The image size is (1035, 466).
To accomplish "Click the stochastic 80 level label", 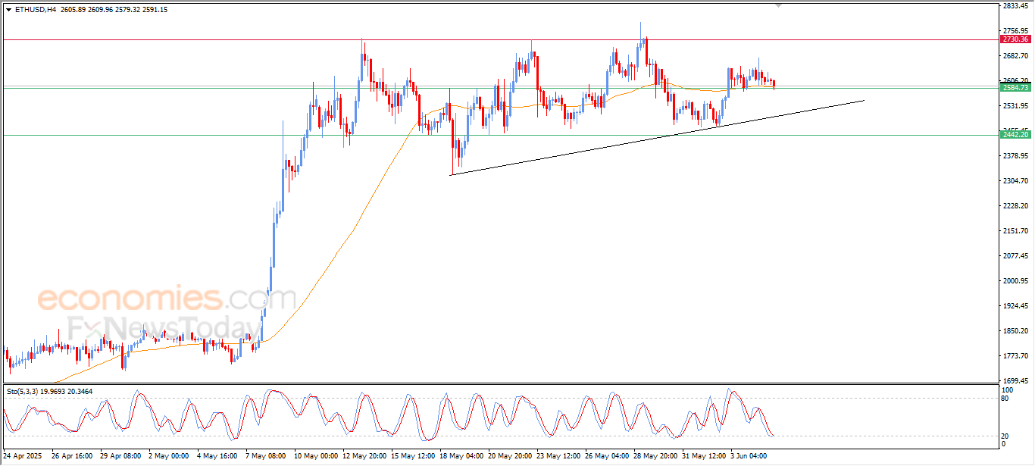I will pyautogui.click(x=1005, y=398).
